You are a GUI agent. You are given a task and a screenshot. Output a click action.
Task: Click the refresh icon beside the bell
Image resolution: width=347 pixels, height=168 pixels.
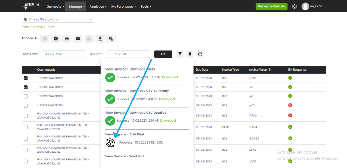pyautogui.click(x=200, y=54)
